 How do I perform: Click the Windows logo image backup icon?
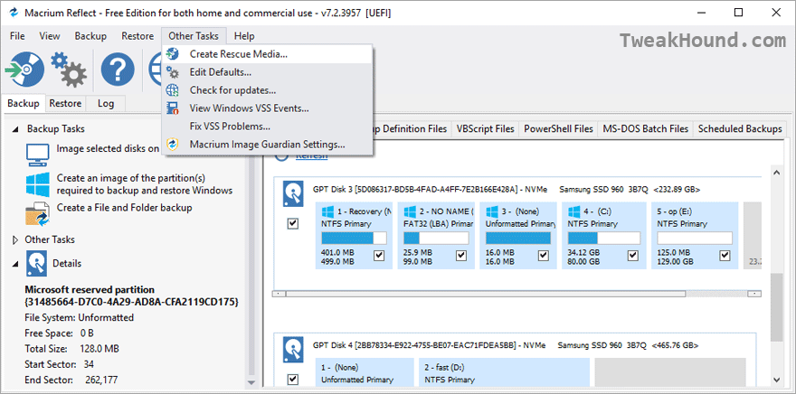coord(38,184)
